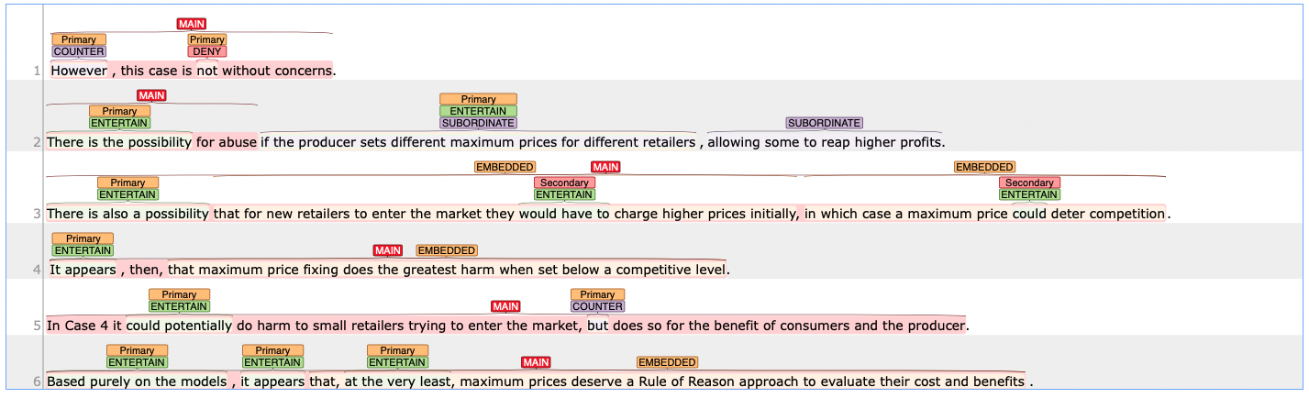Image resolution: width=1309 pixels, height=398 pixels.
Task: Select the Secondary tag above 'could deter competition'
Action: tap(1029, 183)
